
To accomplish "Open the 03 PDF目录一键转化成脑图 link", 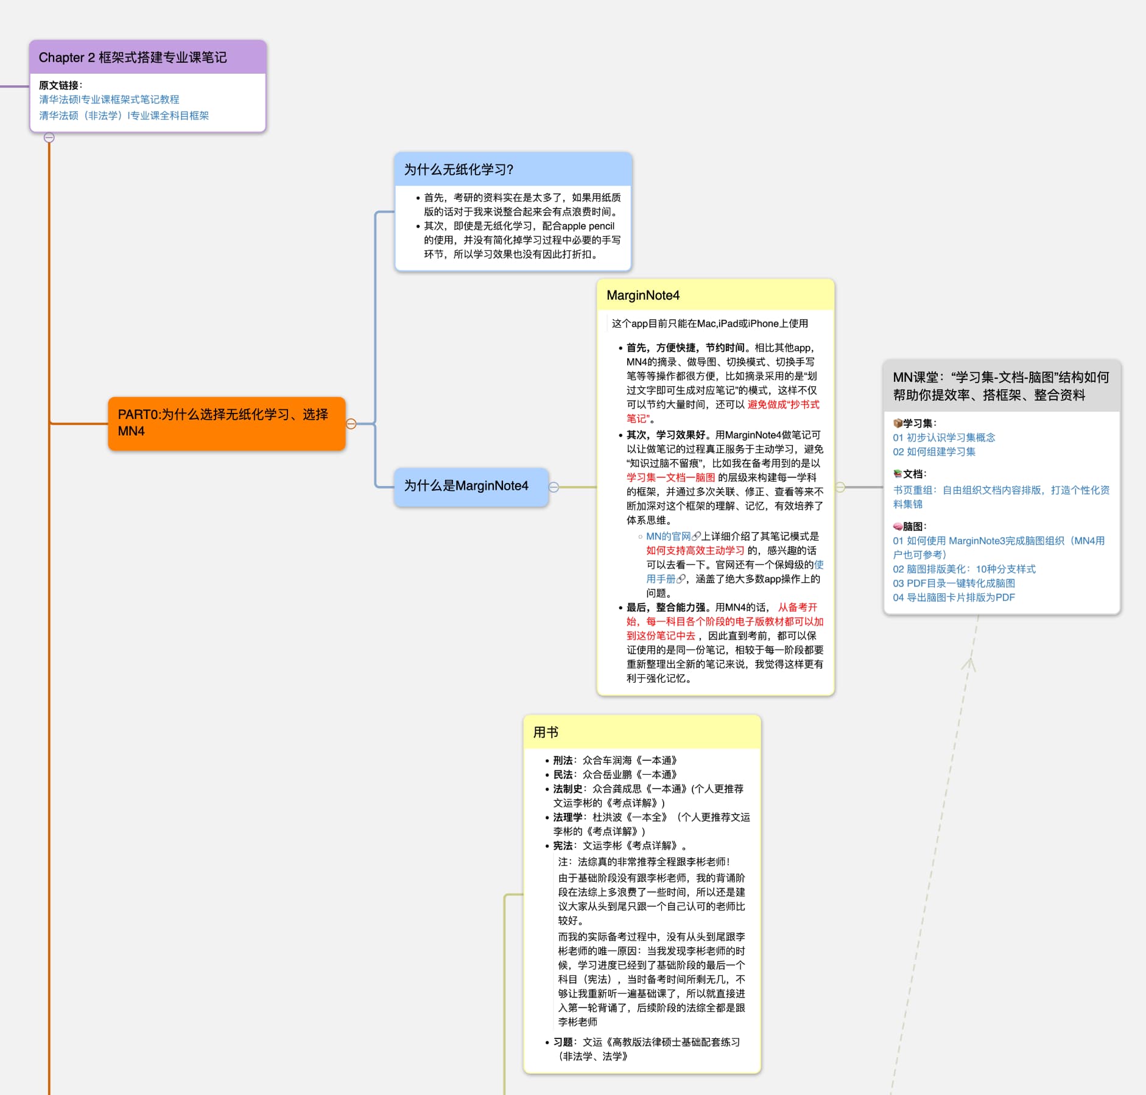I will pyautogui.click(x=954, y=583).
